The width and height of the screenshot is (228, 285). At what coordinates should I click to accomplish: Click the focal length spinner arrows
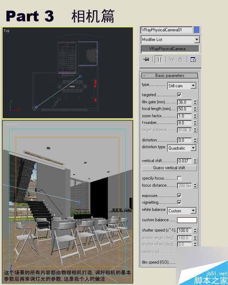point(195,109)
